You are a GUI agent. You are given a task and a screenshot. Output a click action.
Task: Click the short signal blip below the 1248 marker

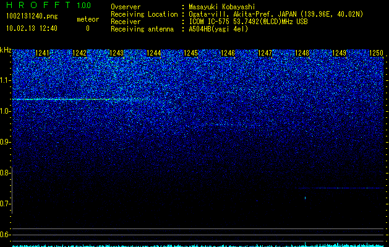click(x=305, y=198)
